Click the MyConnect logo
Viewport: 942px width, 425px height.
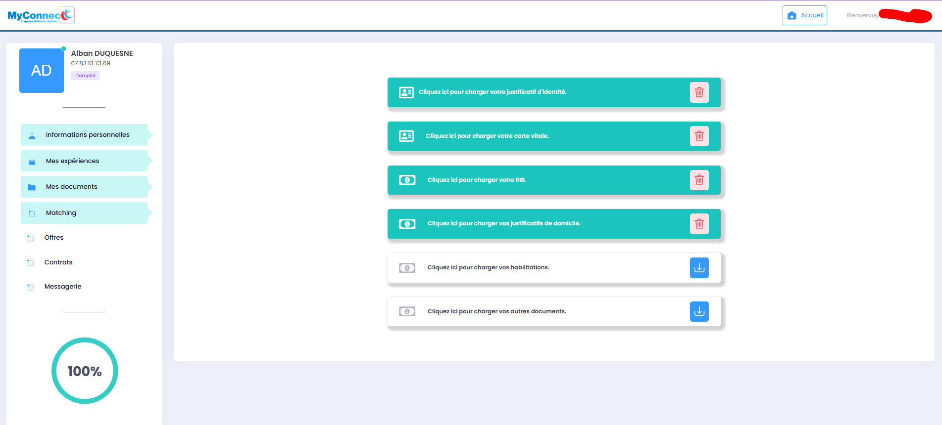click(41, 15)
